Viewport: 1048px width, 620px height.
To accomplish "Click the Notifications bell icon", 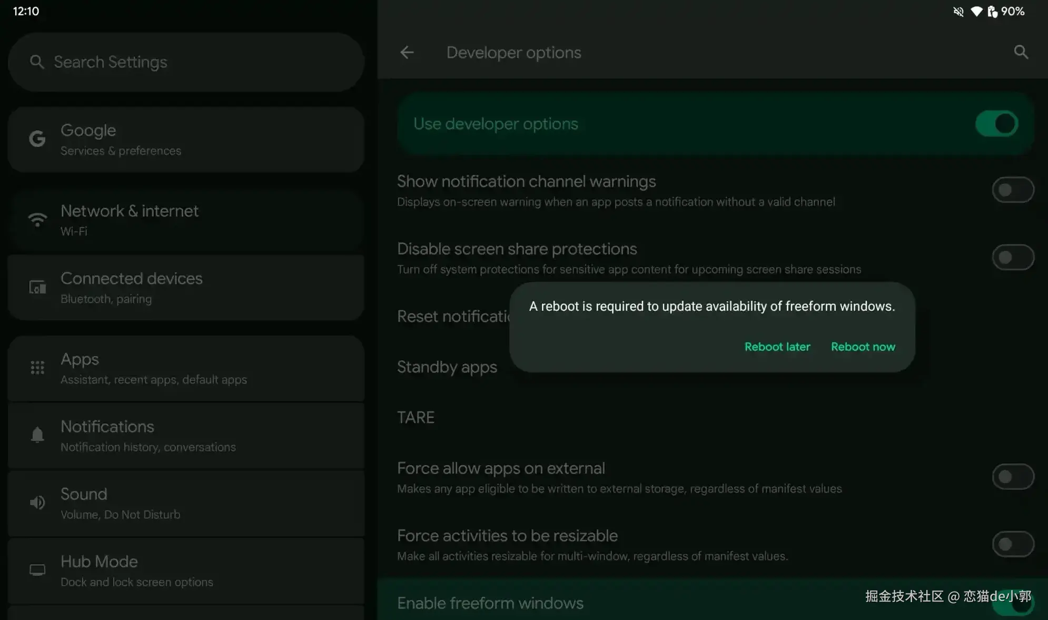I will pos(37,435).
